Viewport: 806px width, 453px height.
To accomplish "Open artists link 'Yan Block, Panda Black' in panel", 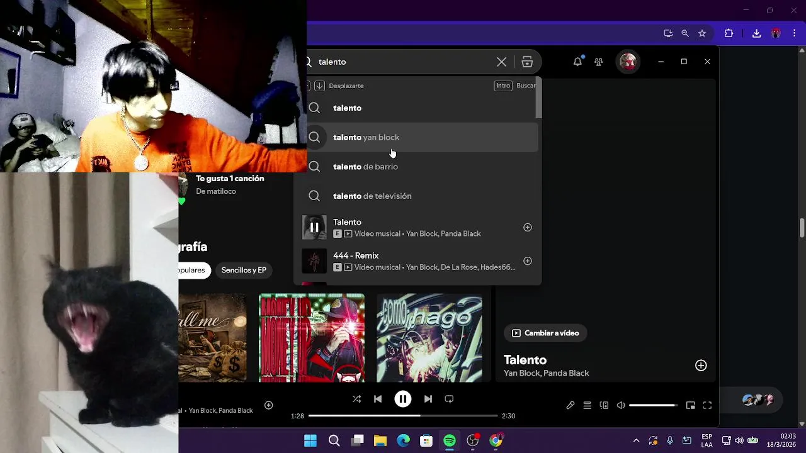I will 547,373.
